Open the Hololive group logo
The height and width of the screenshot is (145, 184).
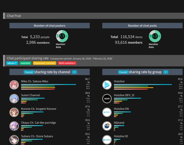(x=107, y=85)
